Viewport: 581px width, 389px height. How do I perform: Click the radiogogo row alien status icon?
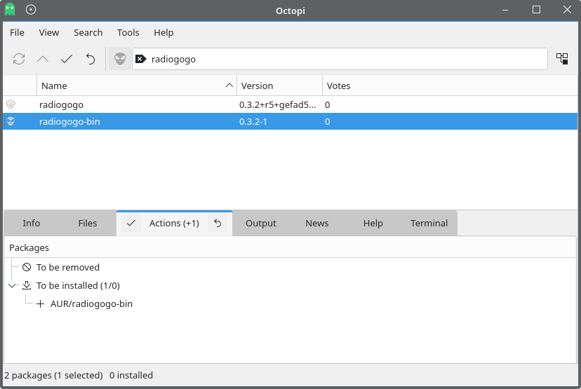11,104
